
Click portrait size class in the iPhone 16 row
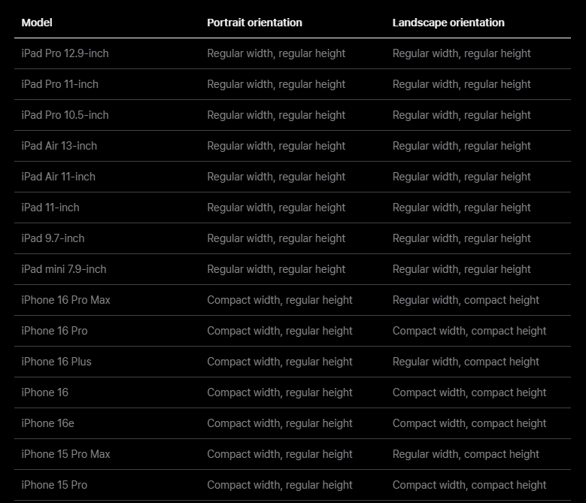280,392
